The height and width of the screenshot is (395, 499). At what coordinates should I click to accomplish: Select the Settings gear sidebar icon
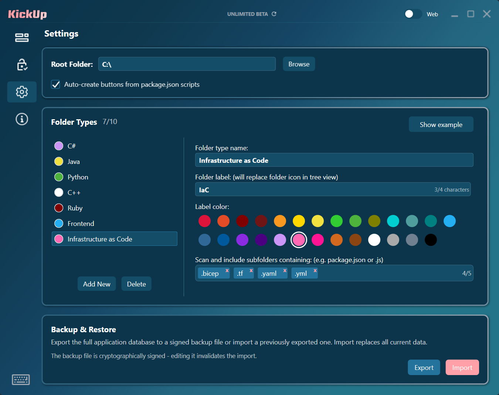(22, 92)
